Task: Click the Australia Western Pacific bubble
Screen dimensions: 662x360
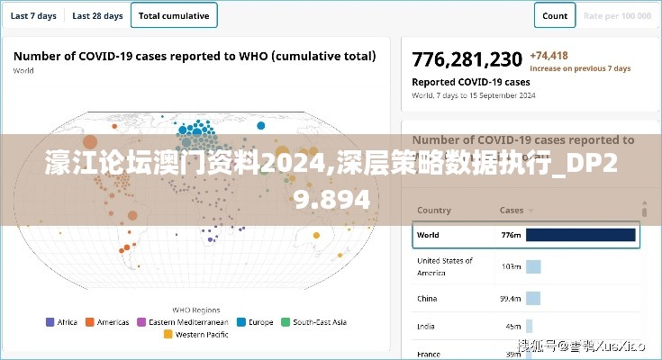Action: click(x=317, y=236)
